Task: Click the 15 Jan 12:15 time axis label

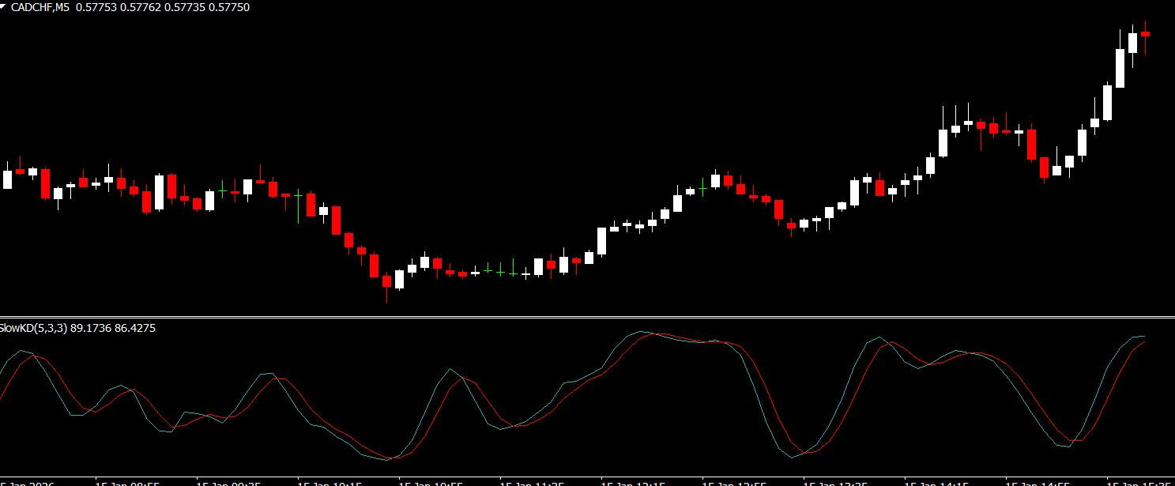Action: point(632,481)
